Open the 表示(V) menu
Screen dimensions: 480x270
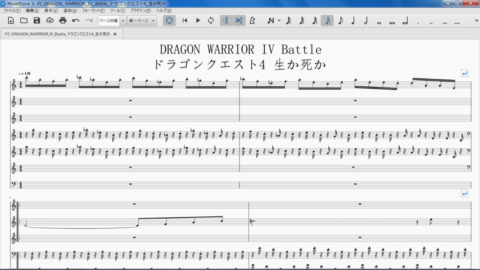point(51,10)
